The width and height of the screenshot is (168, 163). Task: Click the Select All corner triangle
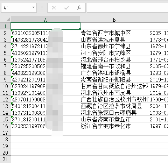(x=8, y=19)
